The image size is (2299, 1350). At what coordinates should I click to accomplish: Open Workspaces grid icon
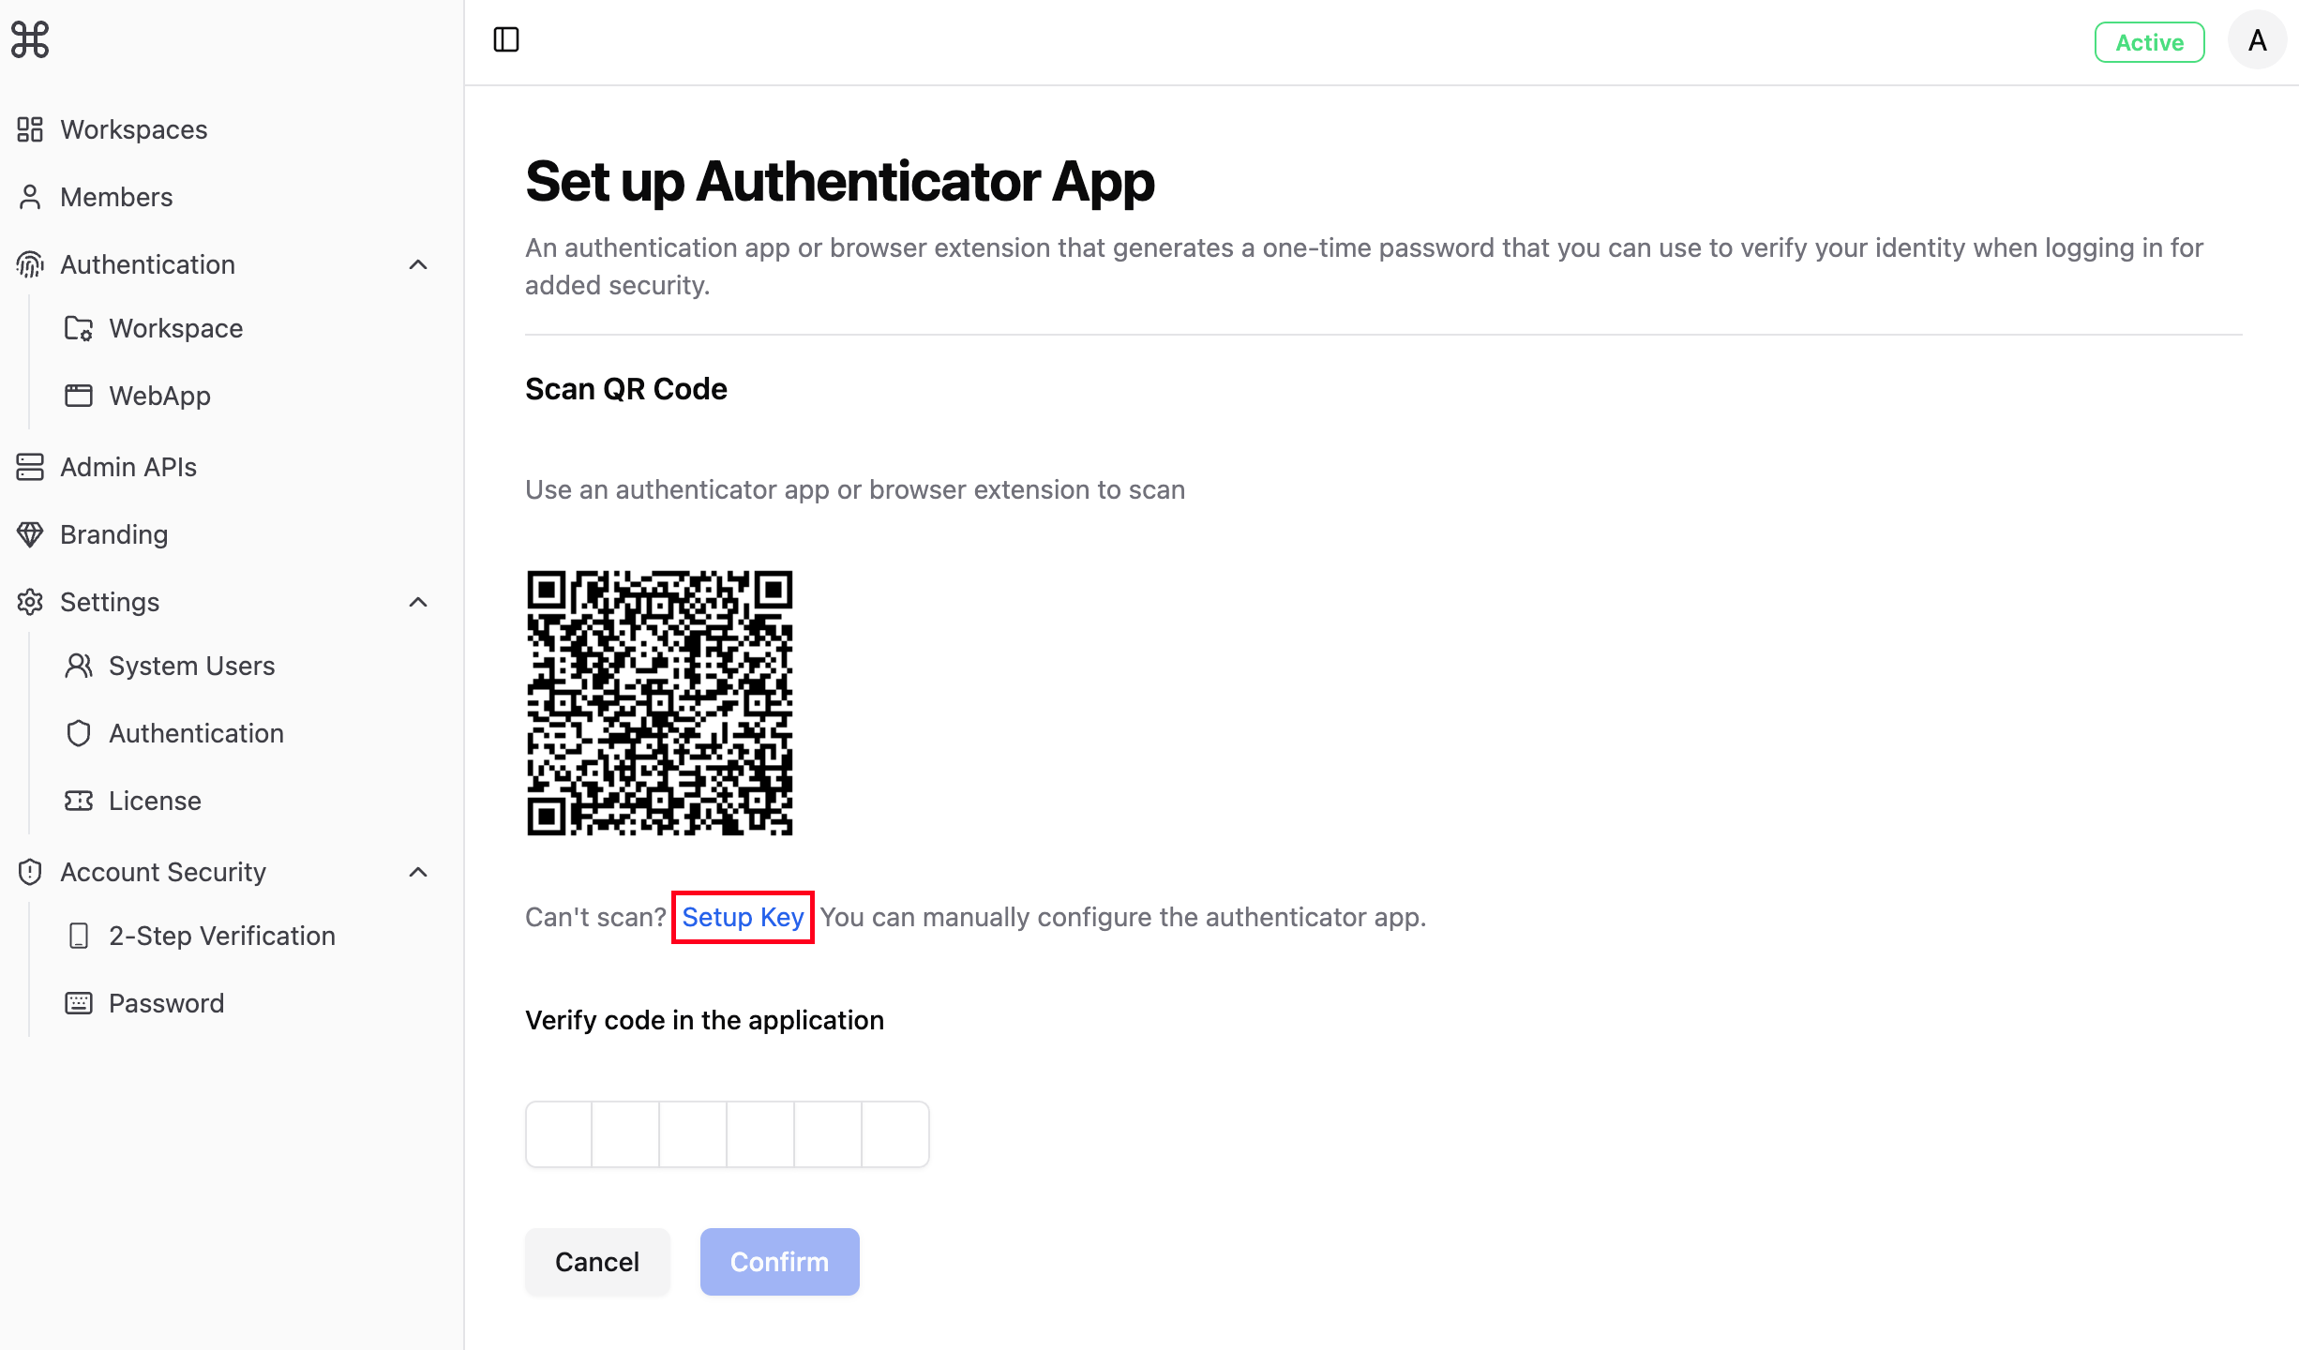tap(30, 129)
